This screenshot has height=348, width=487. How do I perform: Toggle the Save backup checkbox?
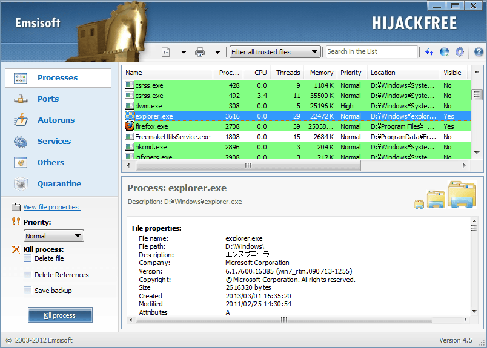click(28, 291)
